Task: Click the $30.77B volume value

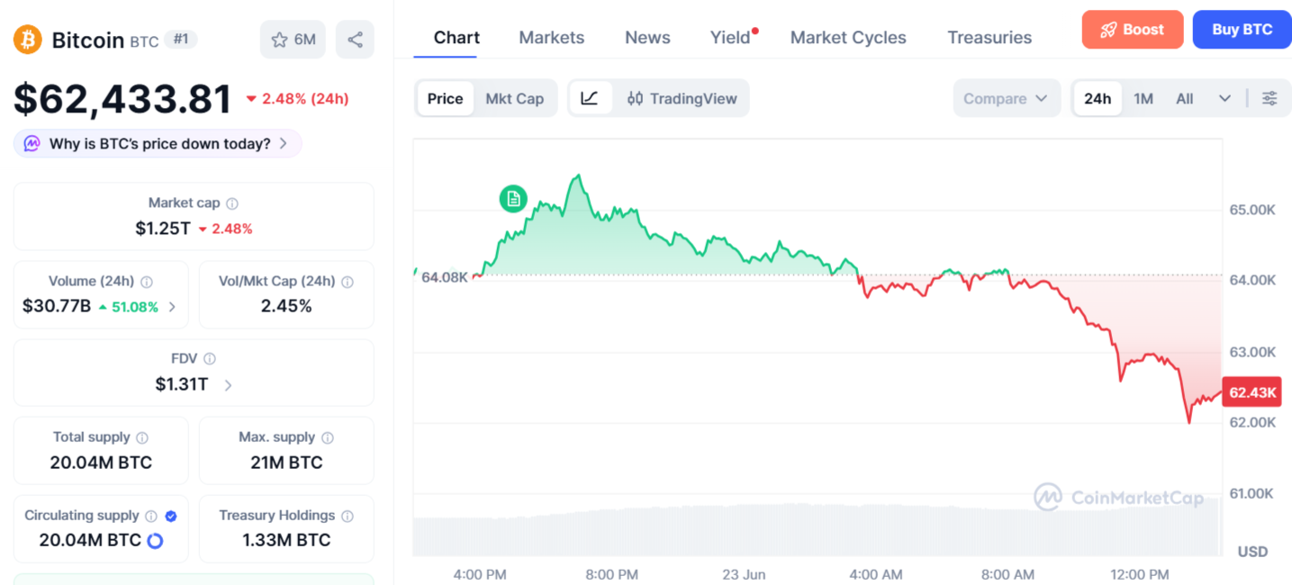Action: (x=57, y=307)
